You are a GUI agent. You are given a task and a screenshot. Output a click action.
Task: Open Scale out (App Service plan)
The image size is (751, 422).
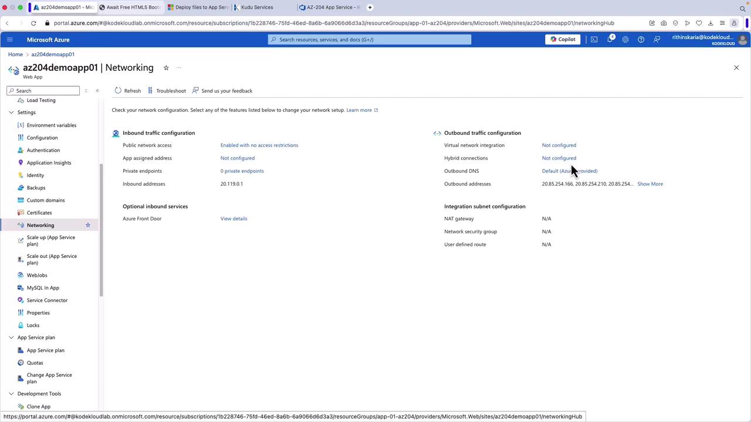click(x=52, y=260)
